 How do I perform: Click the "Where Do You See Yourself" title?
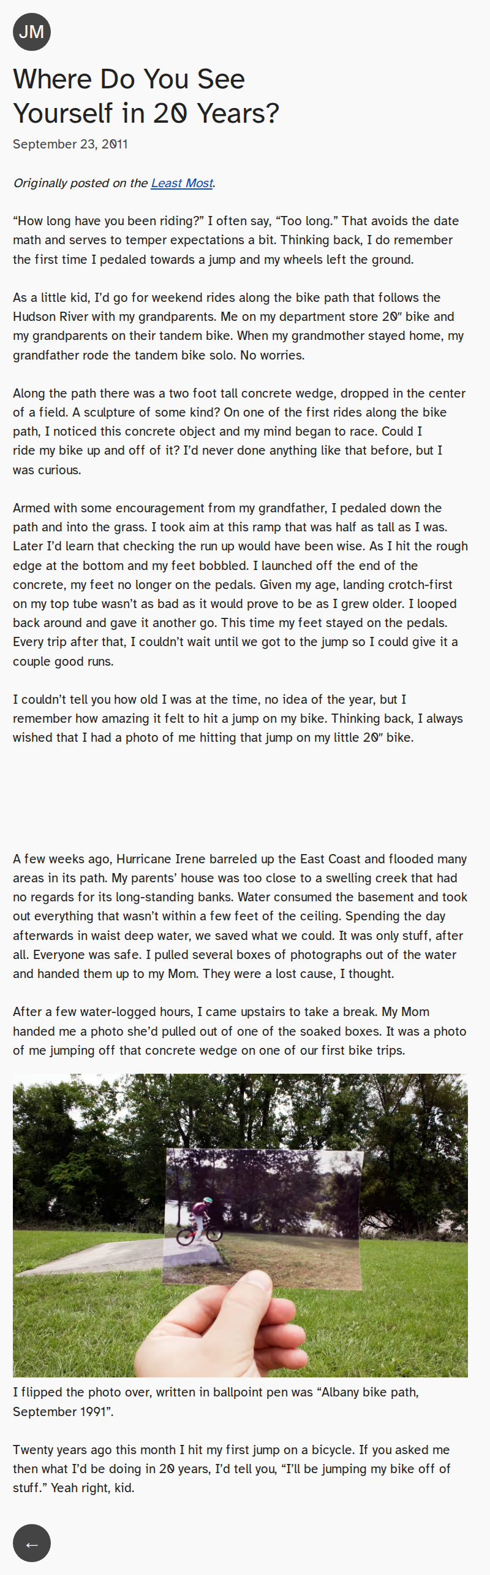point(146,96)
